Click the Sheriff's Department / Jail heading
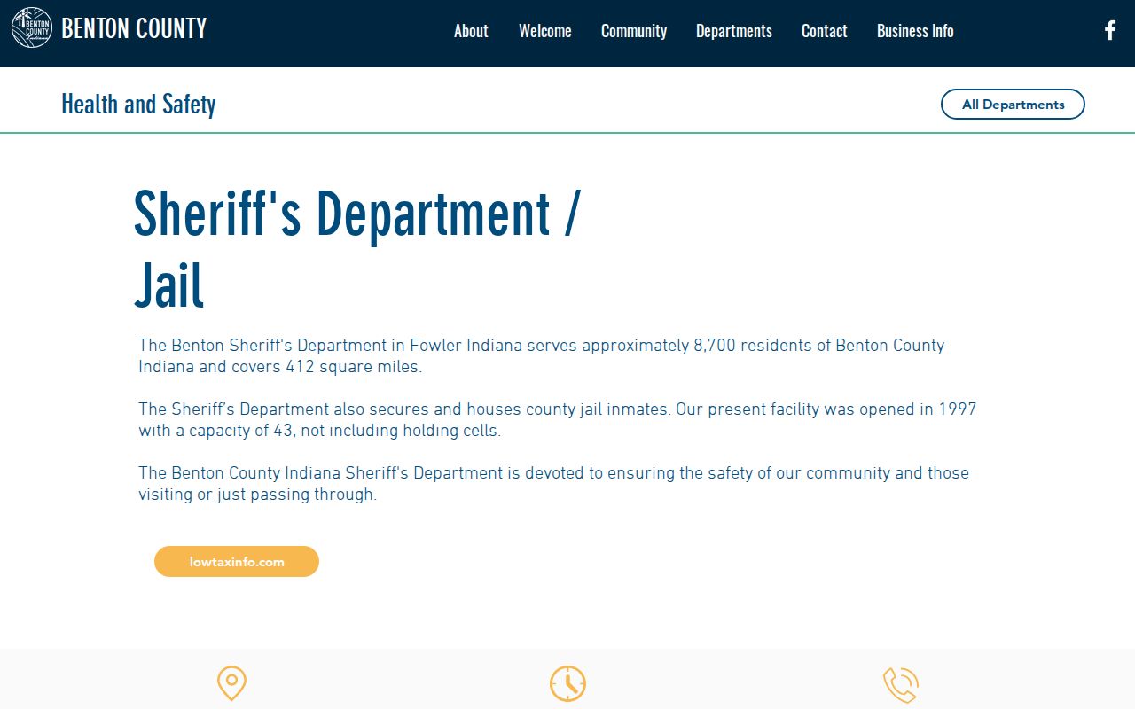Screen dimensions: 1135x709 [x=356, y=249]
